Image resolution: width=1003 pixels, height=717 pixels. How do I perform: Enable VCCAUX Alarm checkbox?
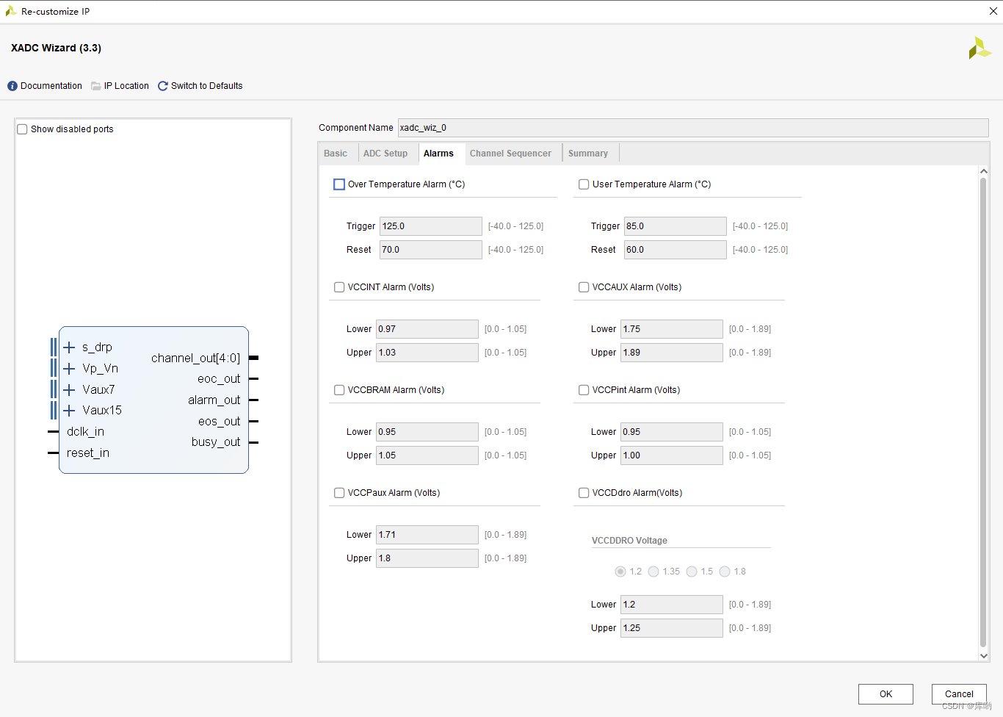(x=584, y=287)
